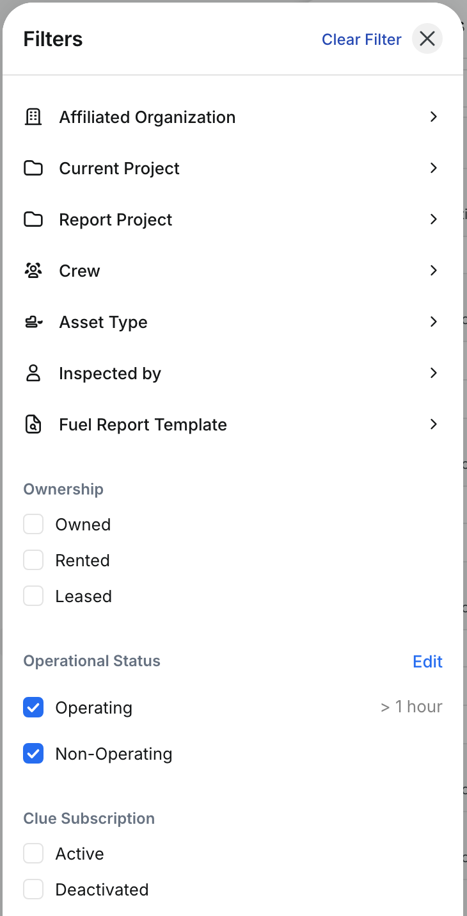
Task: Click the Filters panel title
Action: [x=53, y=39]
